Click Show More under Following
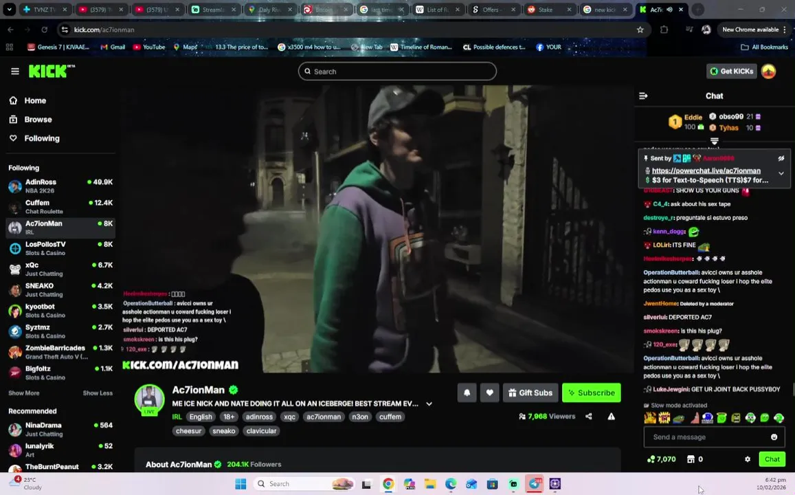The height and width of the screenshot is (495, 795). 23,393
